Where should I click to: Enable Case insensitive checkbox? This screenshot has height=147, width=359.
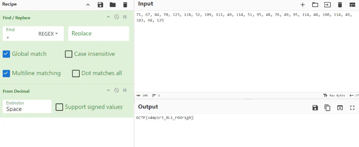click(69, 54)
